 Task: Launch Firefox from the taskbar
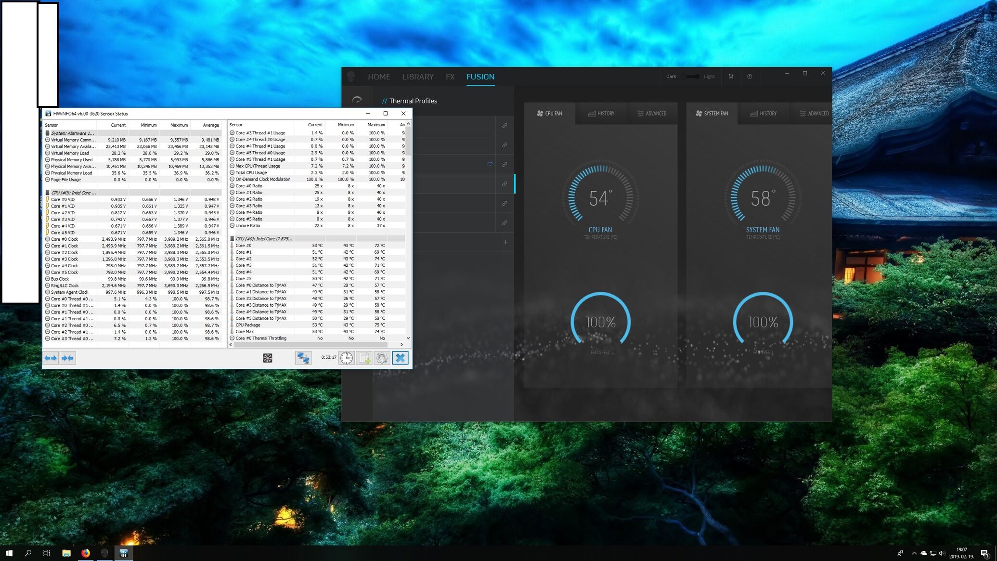[85, 553]
